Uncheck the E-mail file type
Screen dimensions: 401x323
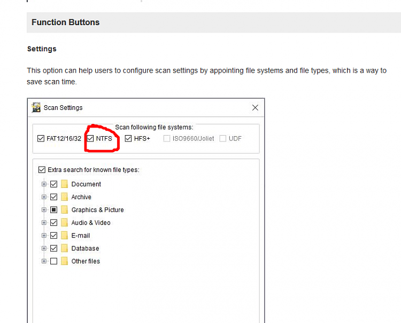53,235
